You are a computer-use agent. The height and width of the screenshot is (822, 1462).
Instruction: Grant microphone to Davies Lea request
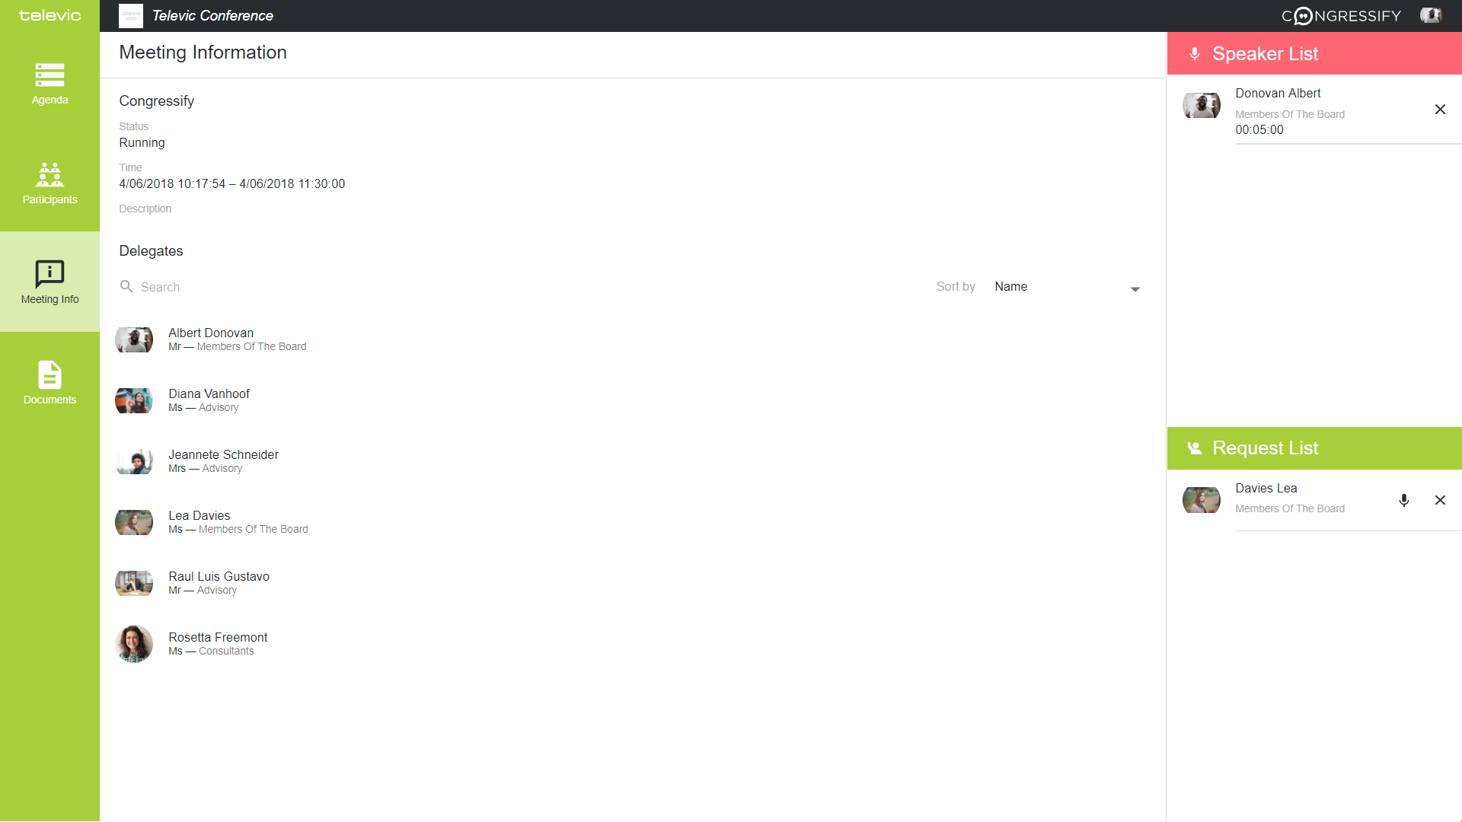pos(1404,500)
